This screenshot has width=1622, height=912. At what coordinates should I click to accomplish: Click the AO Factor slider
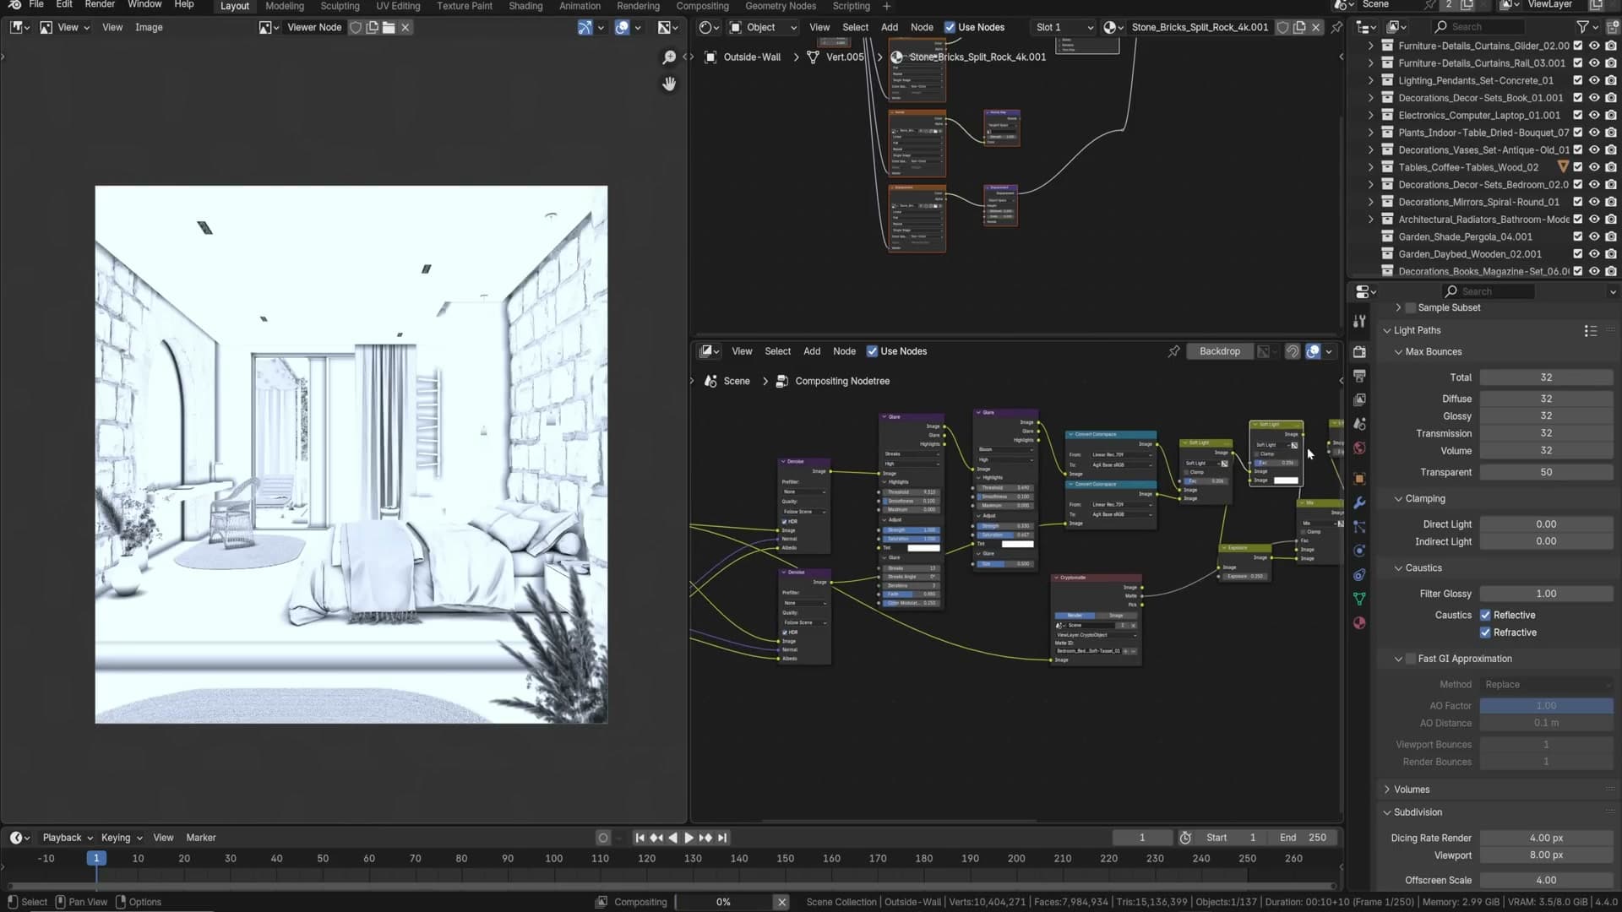tap(1546, 706)
